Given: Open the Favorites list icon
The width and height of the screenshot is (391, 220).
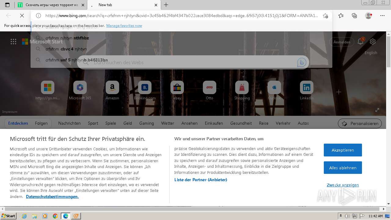Looking at the screenshot, I should 341,16.
